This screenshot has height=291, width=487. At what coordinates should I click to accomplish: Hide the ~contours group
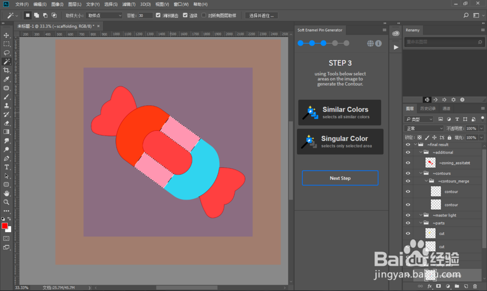(x=408, y=173)
